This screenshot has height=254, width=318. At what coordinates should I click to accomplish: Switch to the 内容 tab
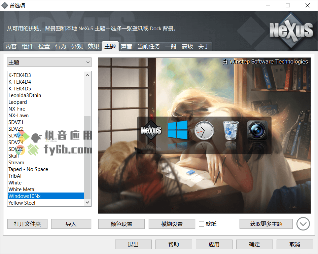[11, 46]
